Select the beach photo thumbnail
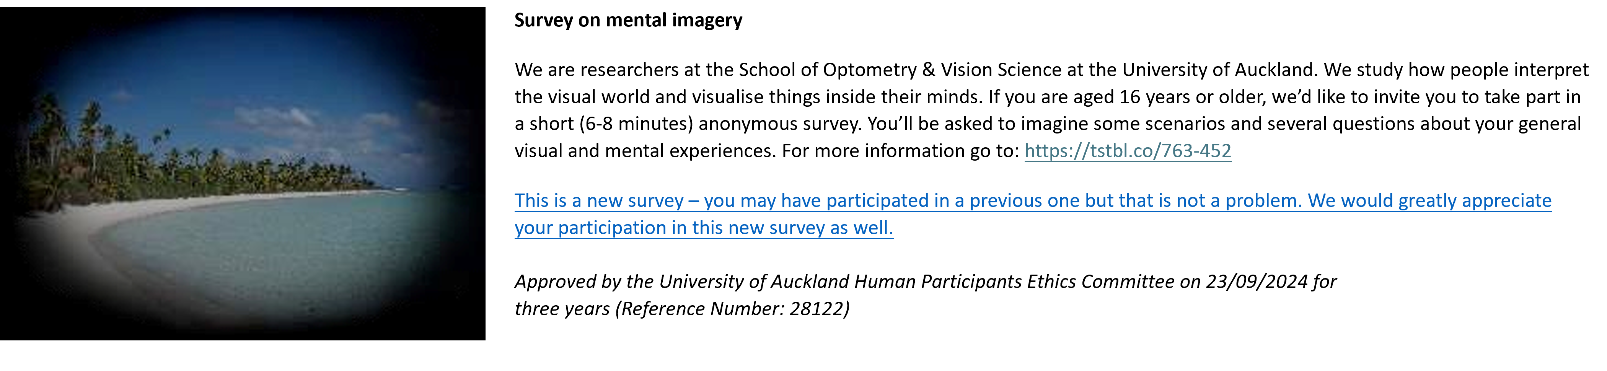The image size is (1607, 371). click(242, 173)
